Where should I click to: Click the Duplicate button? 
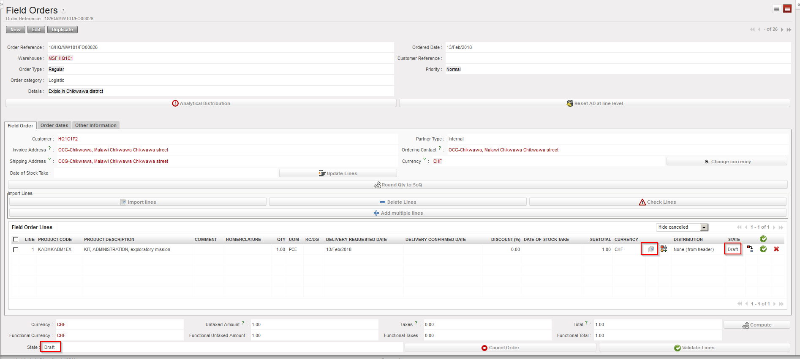(x=63, y=30)
